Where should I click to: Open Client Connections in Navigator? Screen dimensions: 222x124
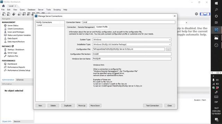pos(15,29)
